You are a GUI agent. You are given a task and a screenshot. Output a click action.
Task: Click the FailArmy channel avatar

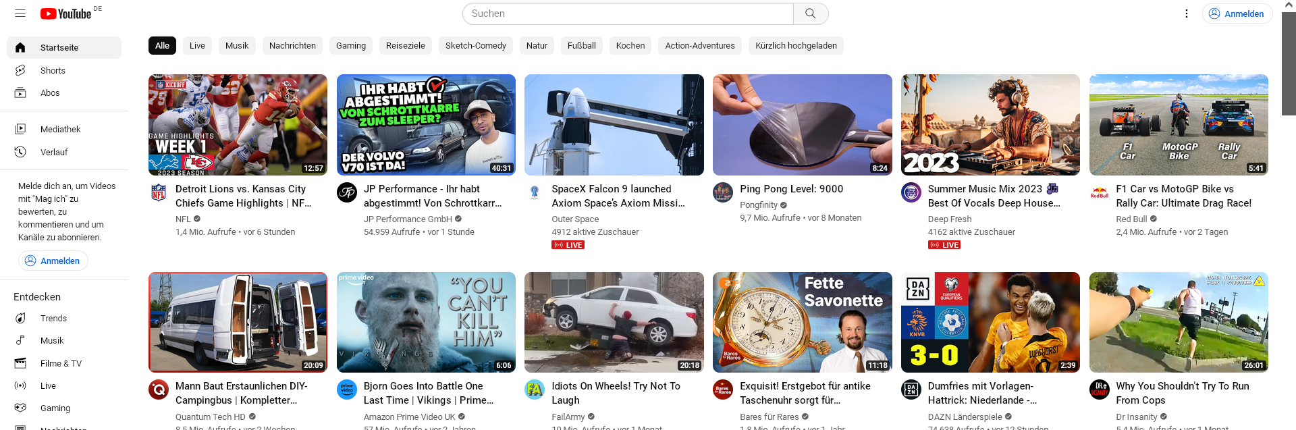point(535,389)
